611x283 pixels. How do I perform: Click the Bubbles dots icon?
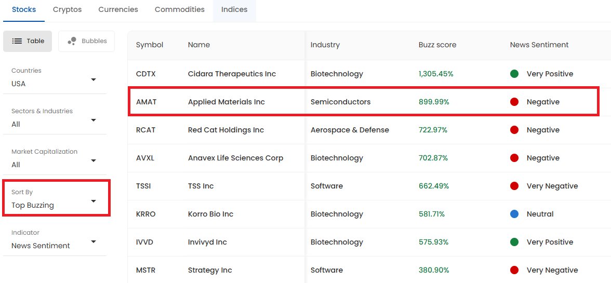coord(72,41)
